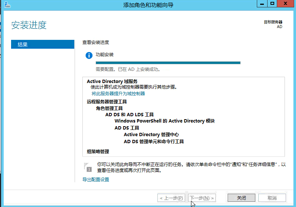Image resolution: width=296 pixels, height=207 pixels.
Task: Click the 将此服务器提升为域控制器 link
Action: [118, 94]
